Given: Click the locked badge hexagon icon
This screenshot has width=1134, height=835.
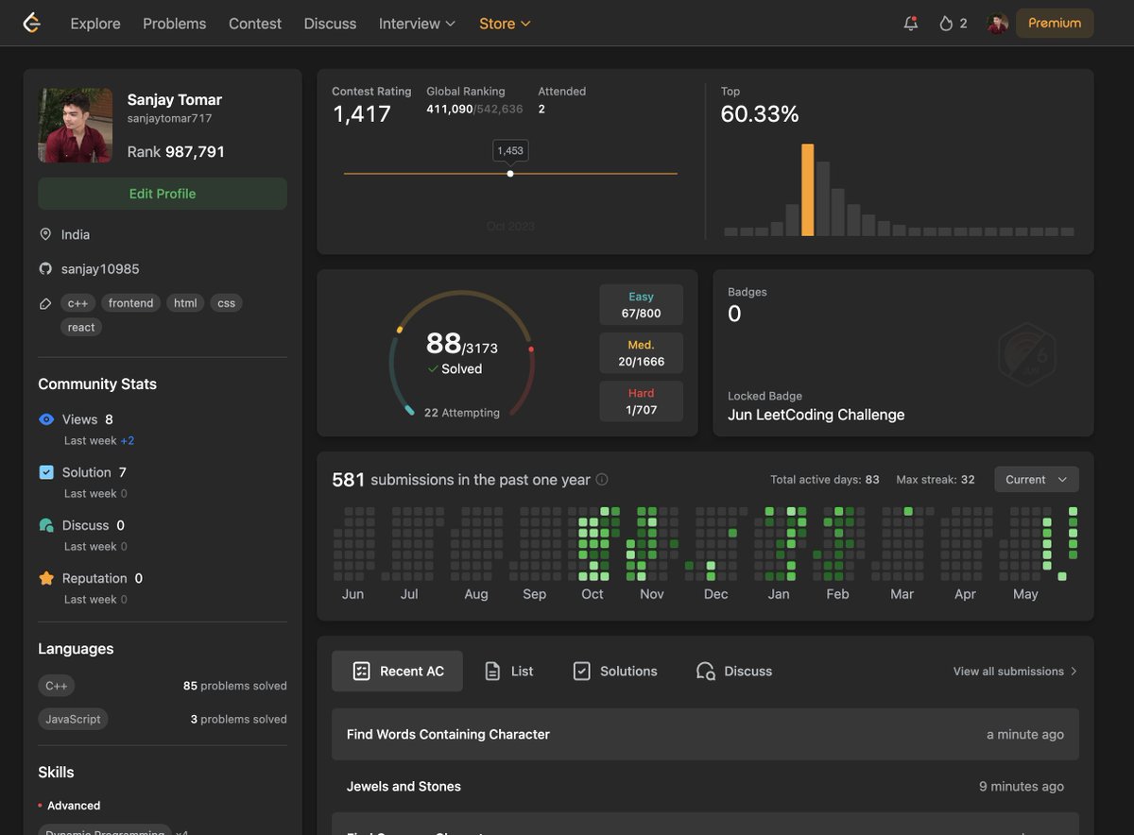Looking at the screenshot, I should click(1026, 355).
